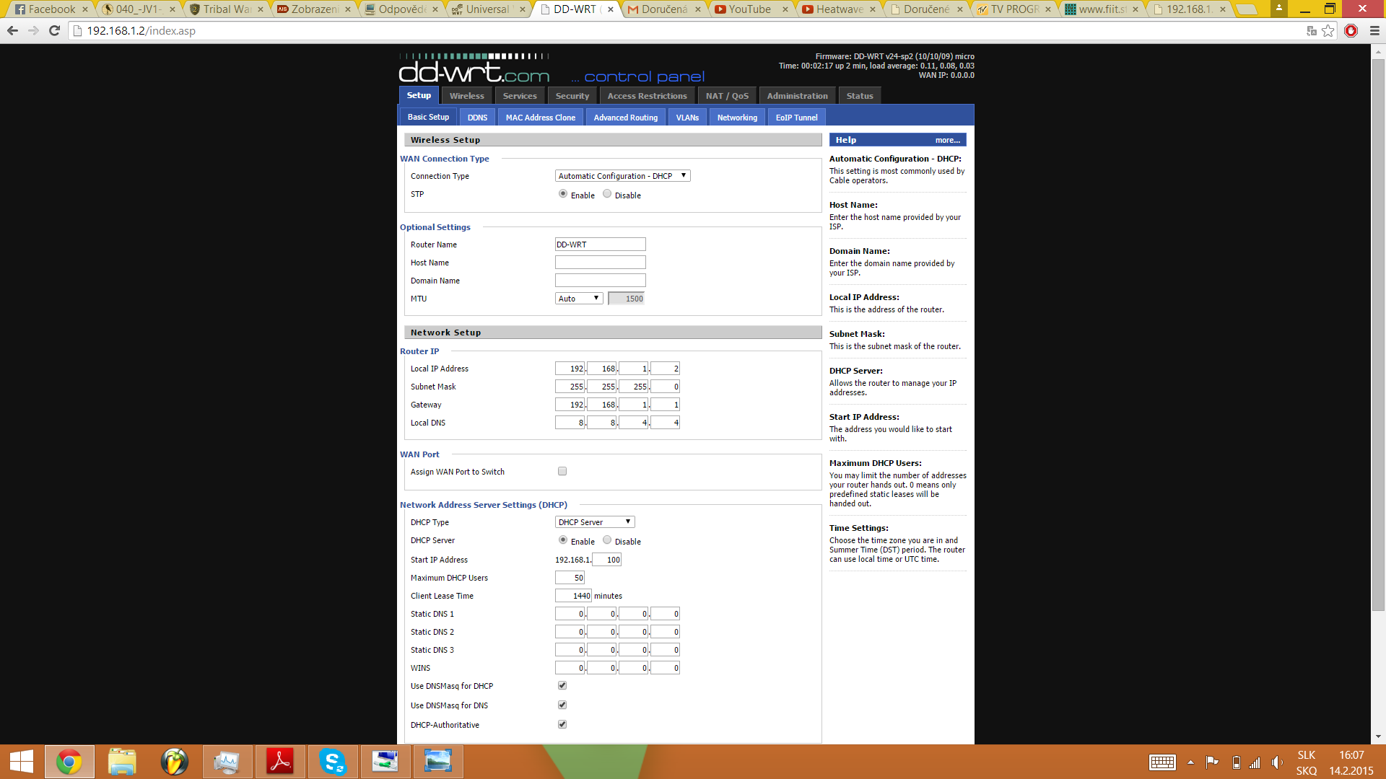Open Chrome hamburger menu icon

[1374, 30]
